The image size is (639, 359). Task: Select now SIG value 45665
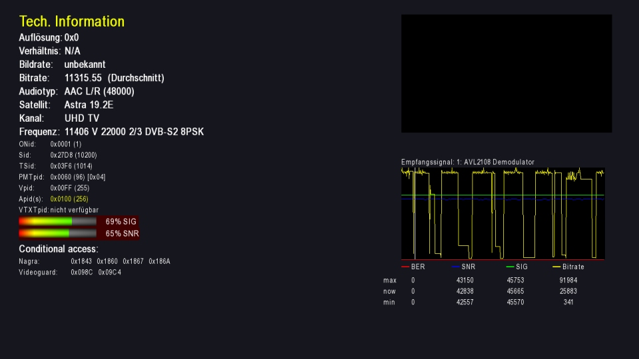click(x=515, y=291)
